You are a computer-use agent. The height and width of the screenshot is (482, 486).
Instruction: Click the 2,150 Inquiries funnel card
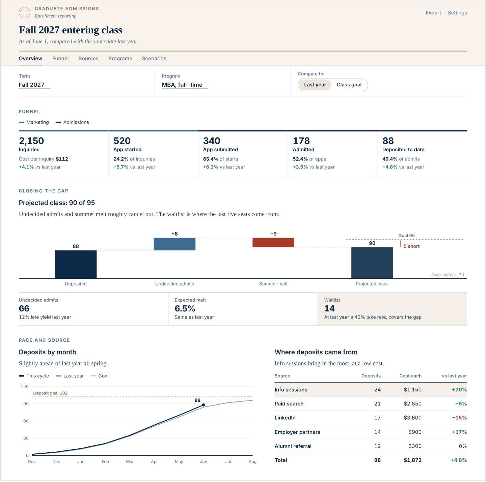pos(63,153)
